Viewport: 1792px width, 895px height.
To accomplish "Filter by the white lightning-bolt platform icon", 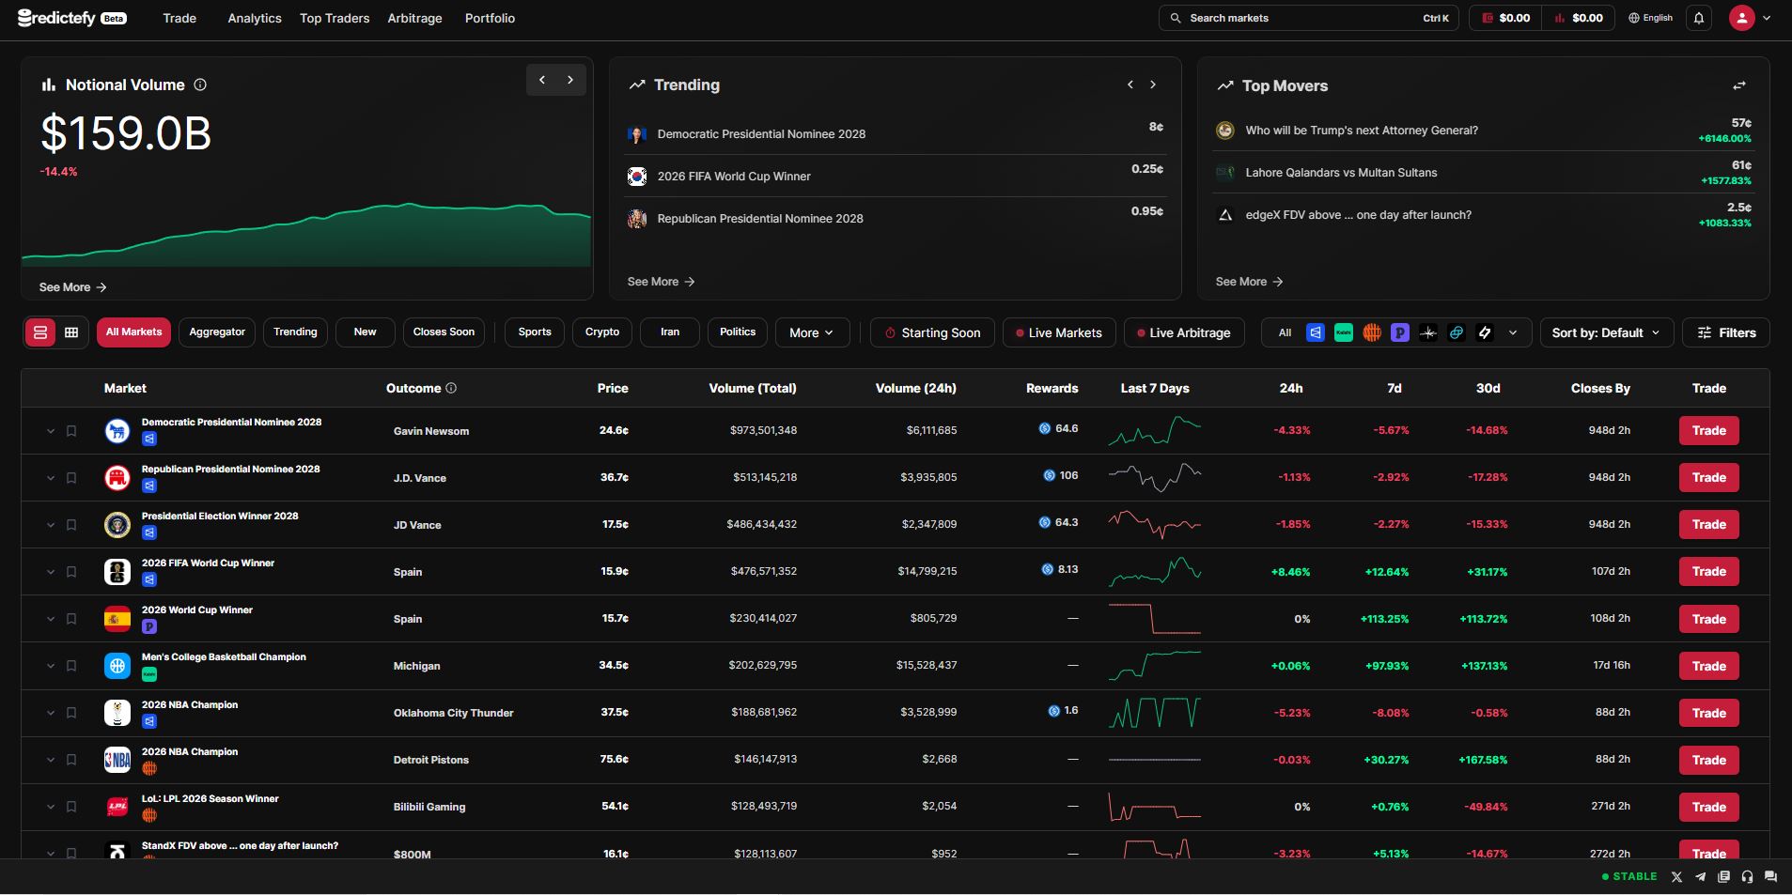I will pos(1485,332).
